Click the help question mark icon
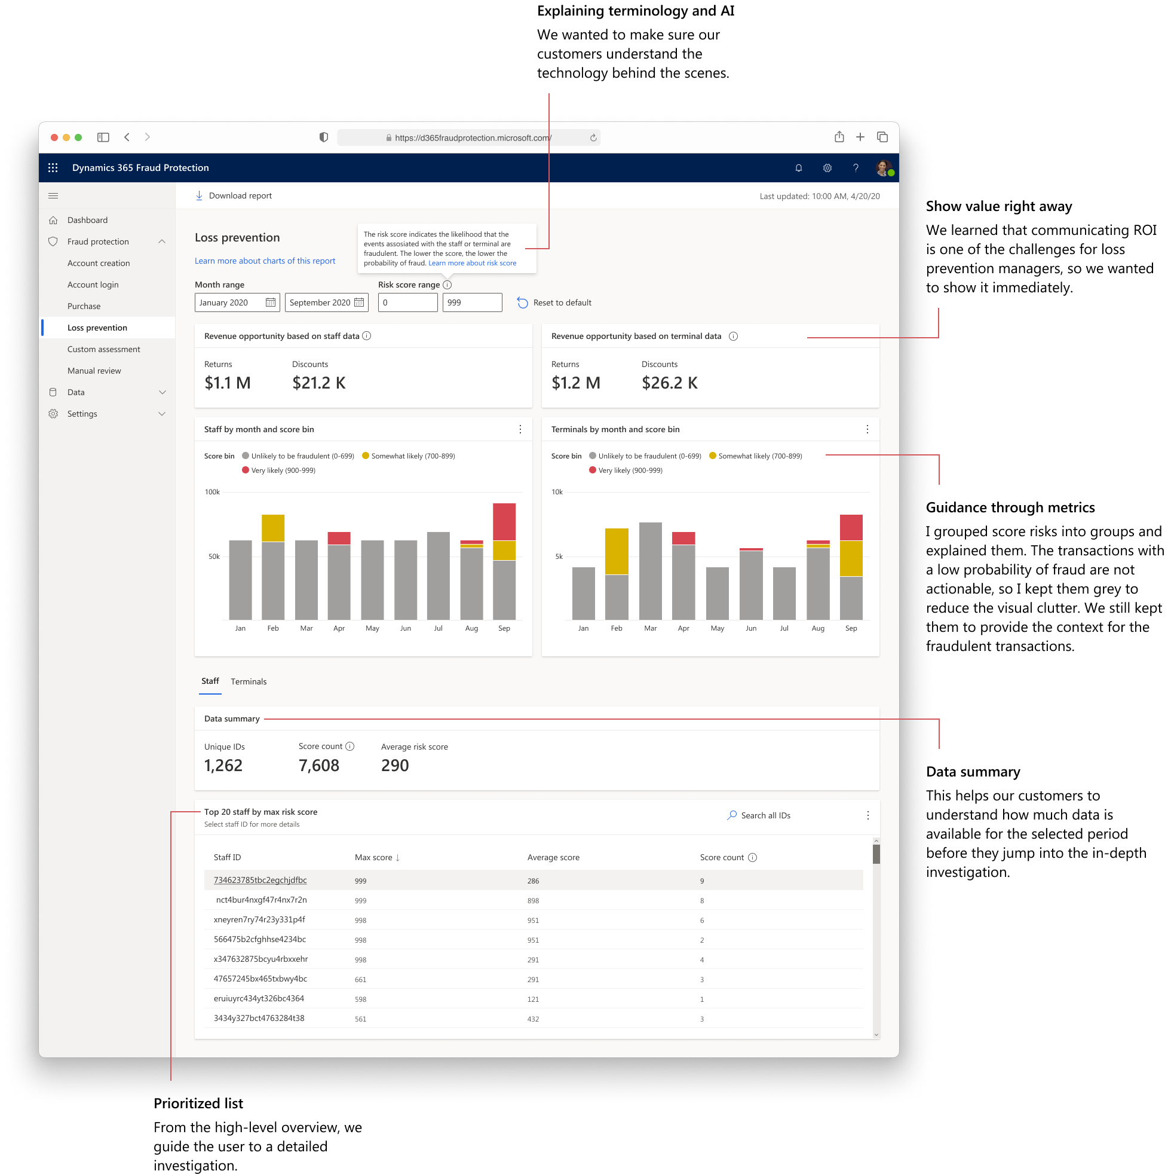The image size is (1171, 1174). tap(855, 169)
